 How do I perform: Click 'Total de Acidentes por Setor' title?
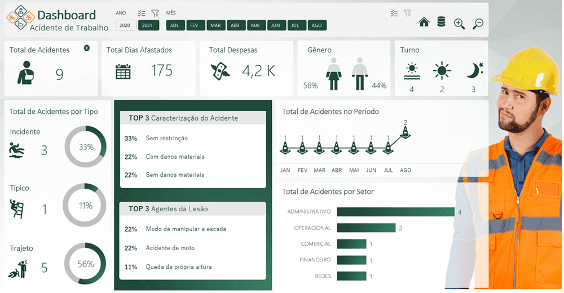tap(328, 192)
